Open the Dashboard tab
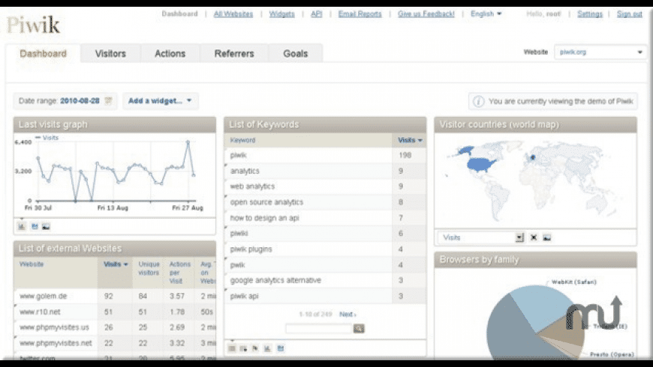The width and height of the screenshot is (653, 367). [43, 54]
